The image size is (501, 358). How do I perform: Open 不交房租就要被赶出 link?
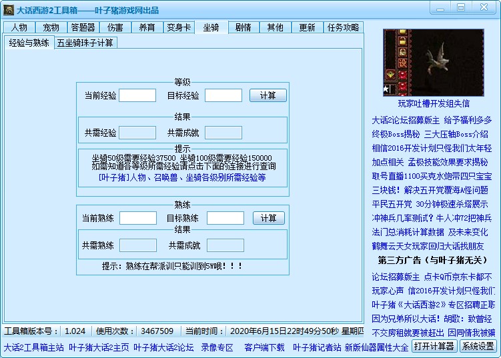tap(433, 333)
